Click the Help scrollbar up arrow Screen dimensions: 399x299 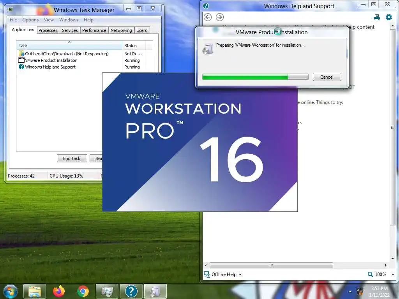click(393, 26)
